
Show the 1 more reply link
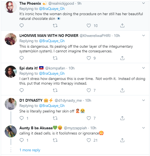pos(30,150)
